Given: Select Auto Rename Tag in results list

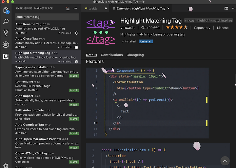Looking at the screenshot, I should pos(47,28).
